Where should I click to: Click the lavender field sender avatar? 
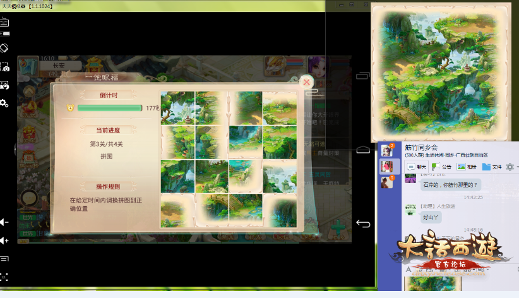click(410, 178)
